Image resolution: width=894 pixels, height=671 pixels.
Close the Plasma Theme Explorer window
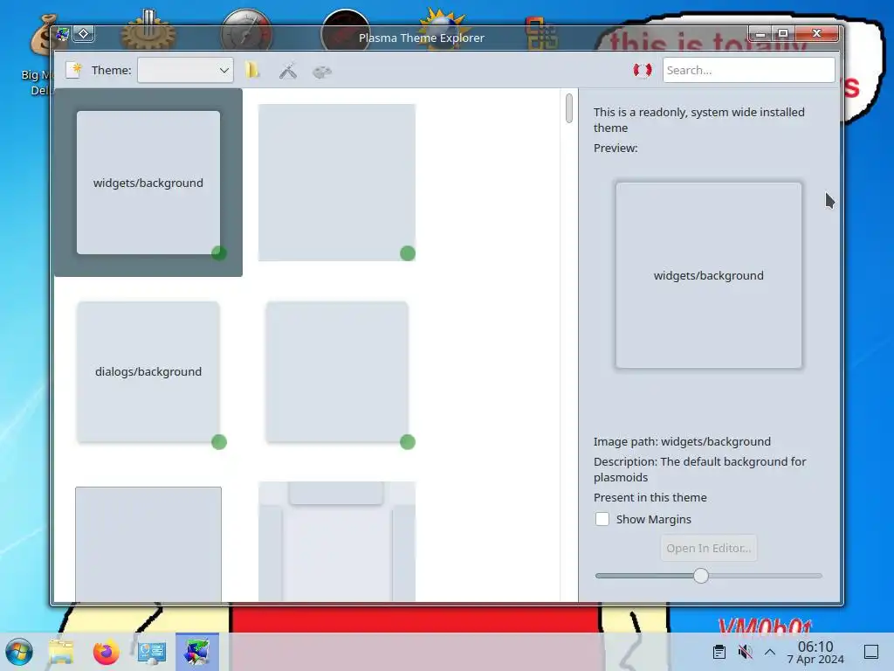[816, 34]
